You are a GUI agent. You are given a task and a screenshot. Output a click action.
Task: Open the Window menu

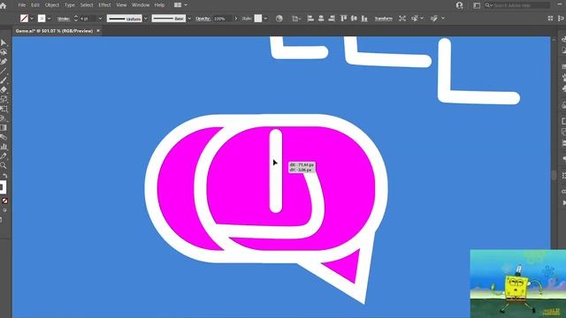point(141,5)
